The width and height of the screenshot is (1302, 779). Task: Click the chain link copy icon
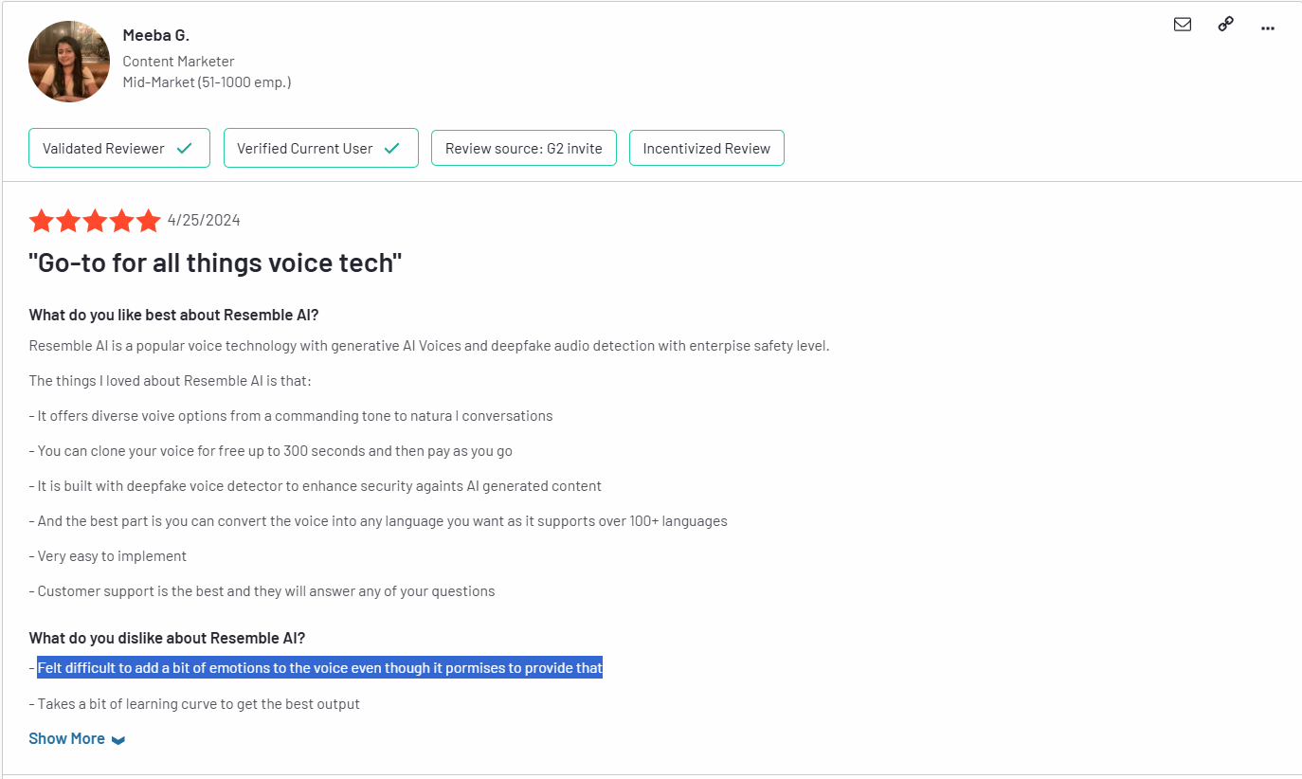(1225, 25)
